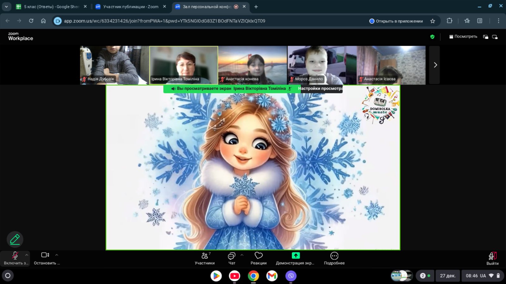Open the notifications count badge showing 2
Viewport: 506px width, 284px height.
[425, 275]
